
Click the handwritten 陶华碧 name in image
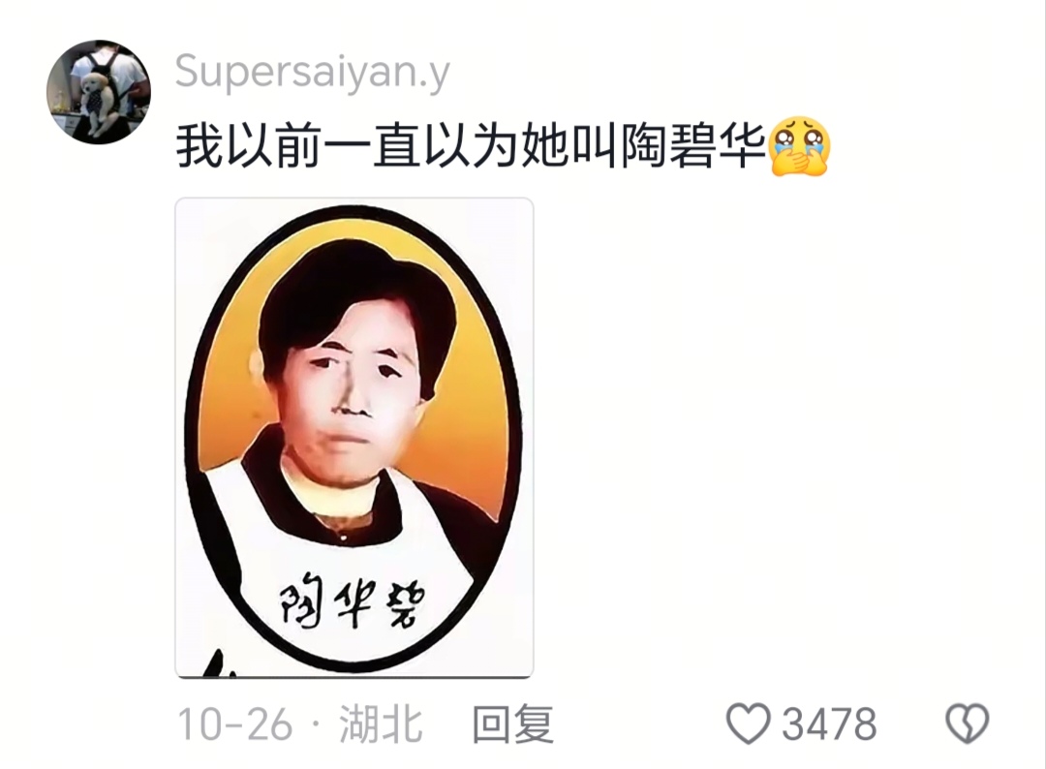point(351,600)
